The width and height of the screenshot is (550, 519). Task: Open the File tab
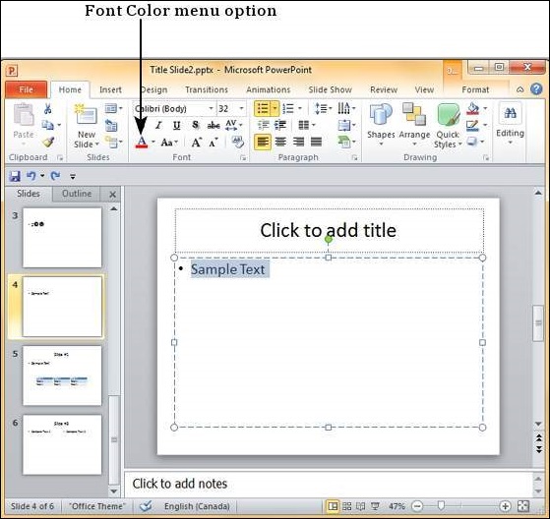pyautogui.click(x=26, y=89)
